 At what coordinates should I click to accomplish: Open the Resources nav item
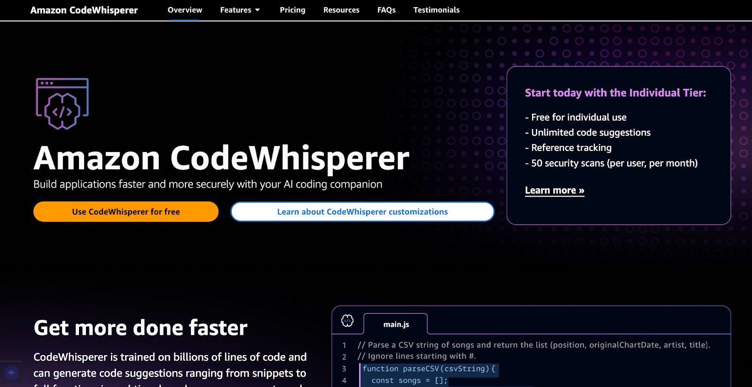click(341, 10)
